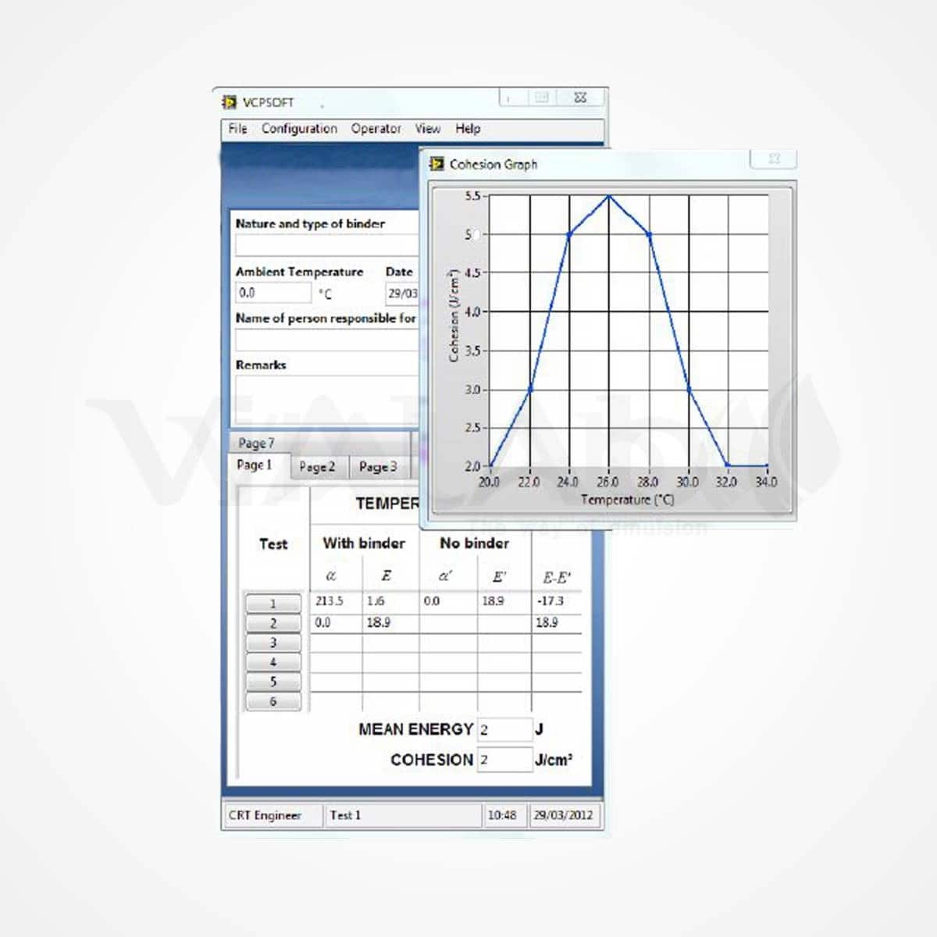Open the Configuration menu
The height and width of the screenshot is (937, 937).
tap(299, 129)
